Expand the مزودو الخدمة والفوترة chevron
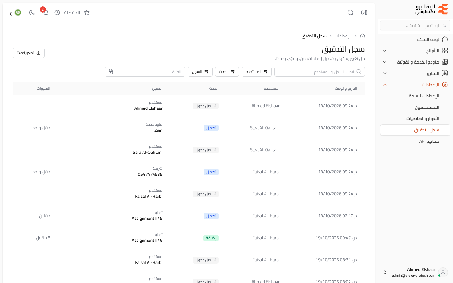The width and height of the screenshot is (453, 283). (385, 62)
